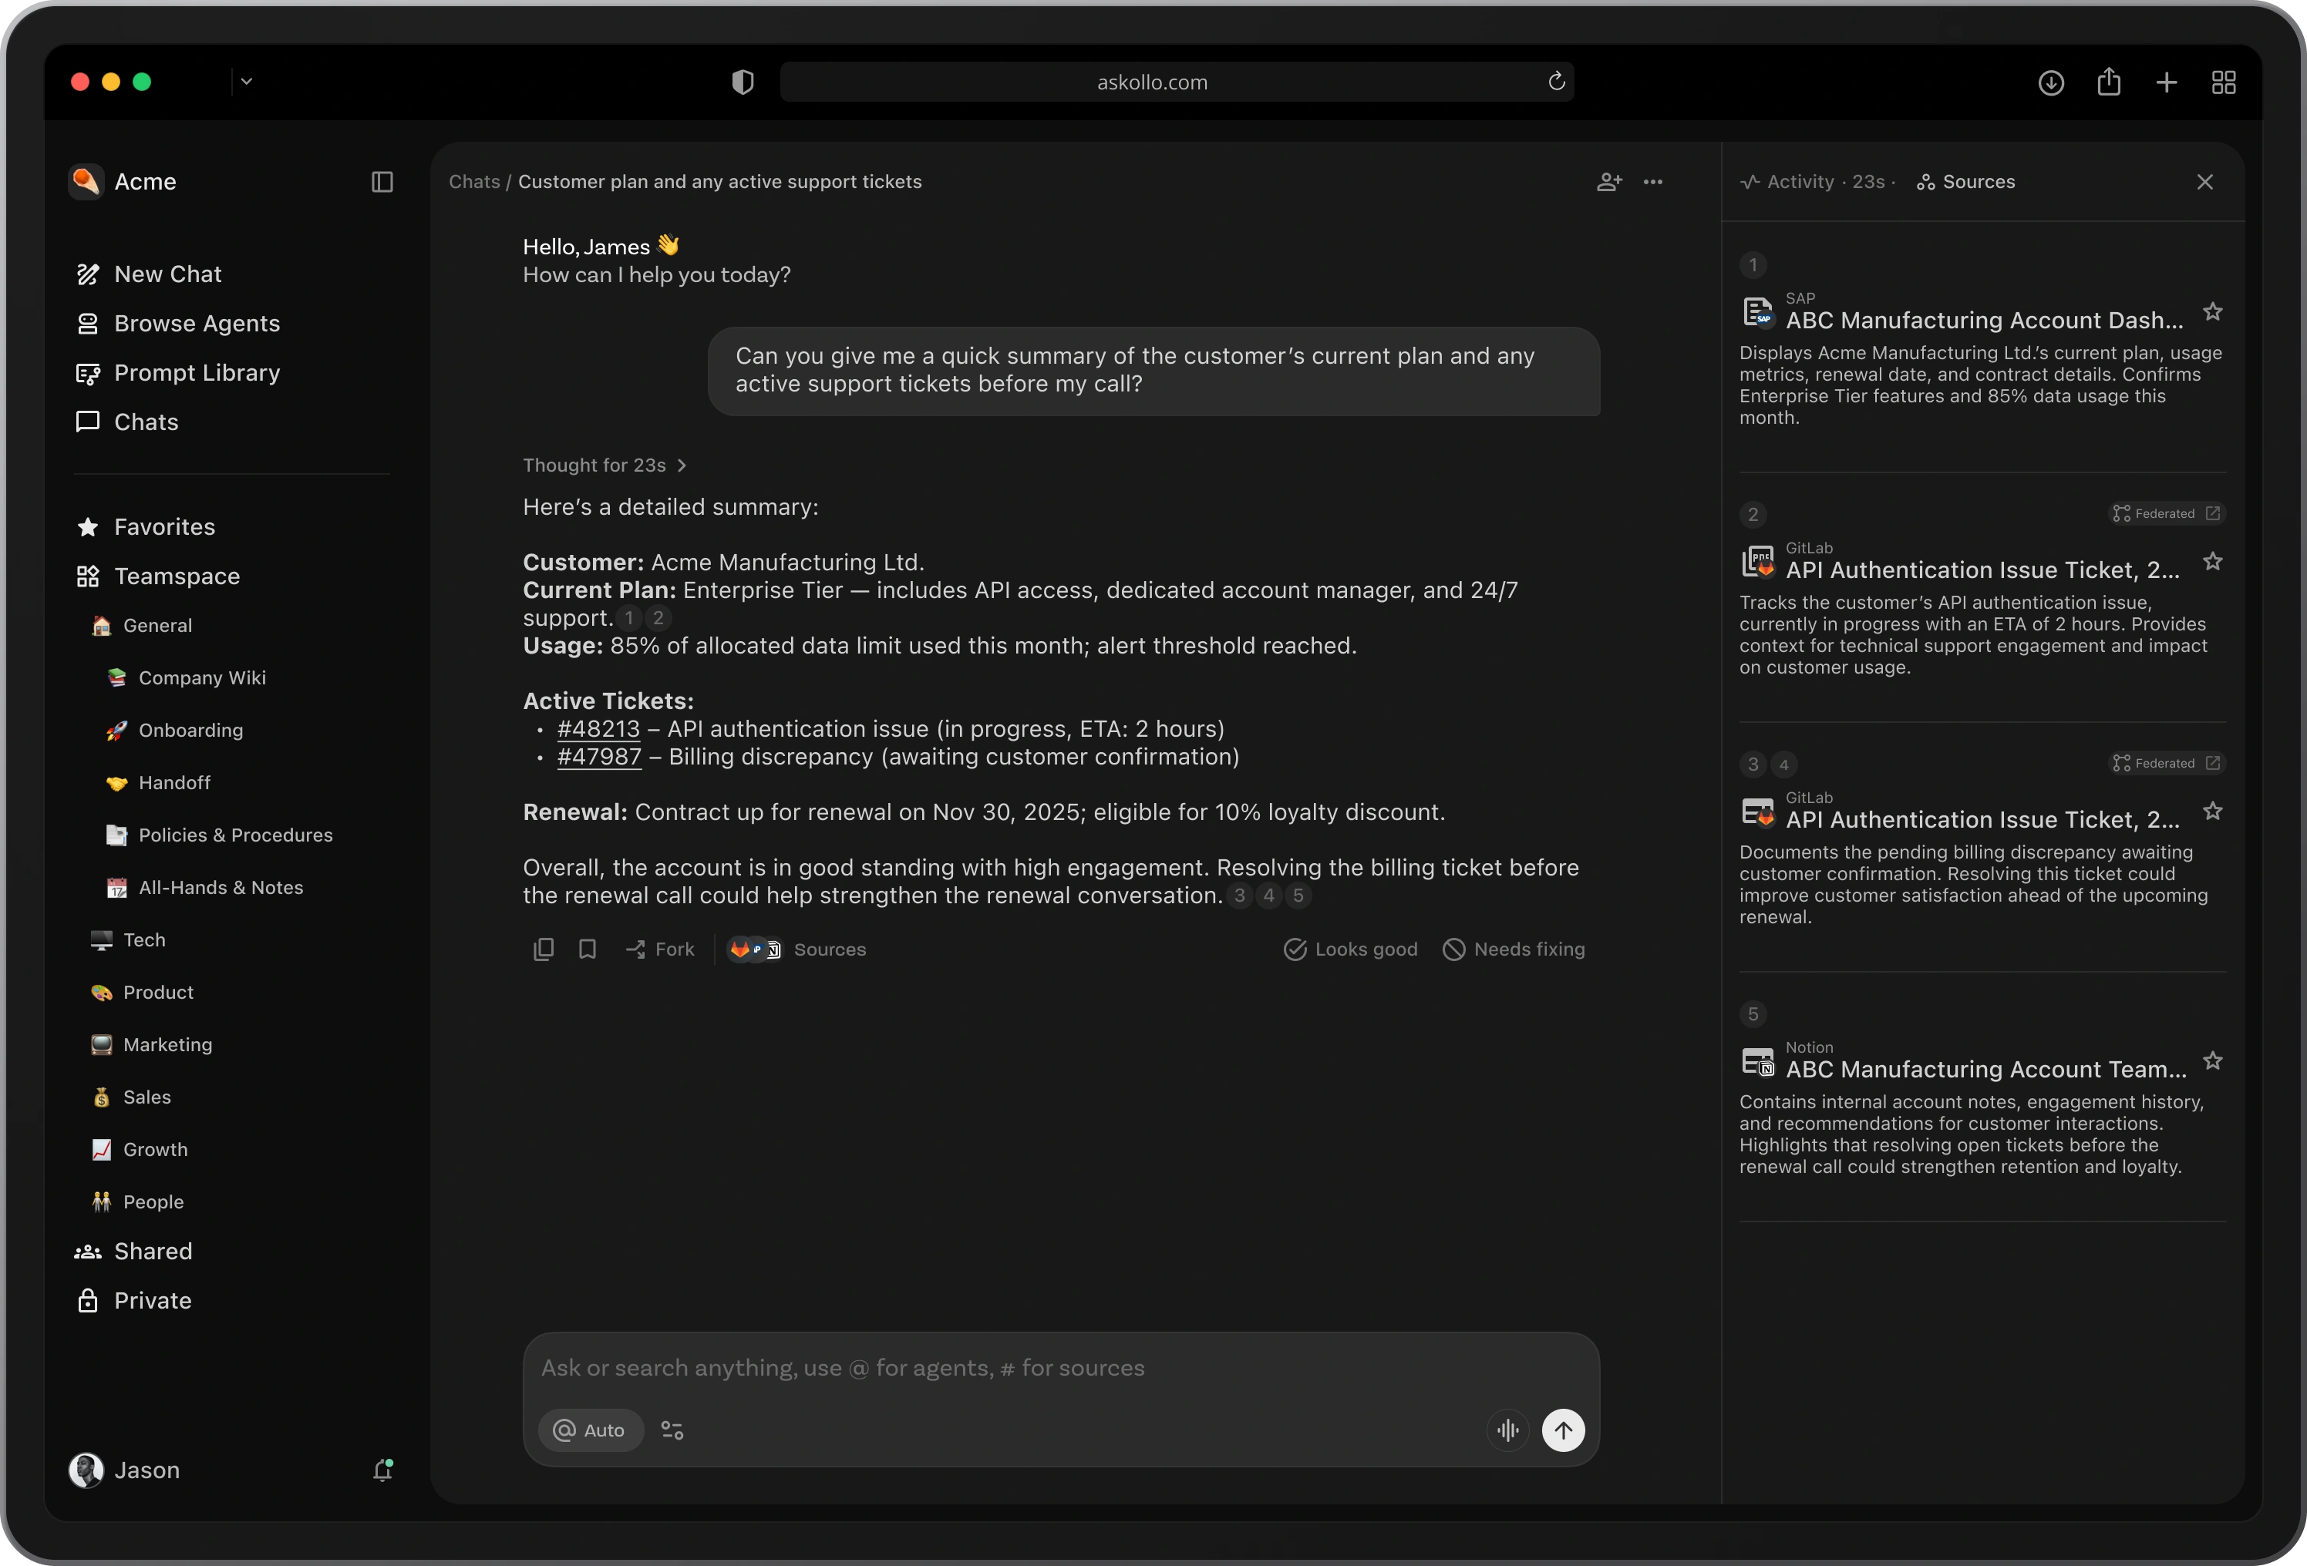Open ticket #48213 link
This screenshot has height=1566, width=2307.
pyautogui.click(x=598, y=729)
